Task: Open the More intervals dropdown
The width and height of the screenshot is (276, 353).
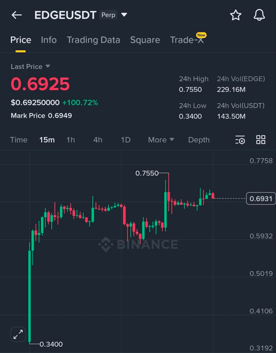Action: point(161,140)
